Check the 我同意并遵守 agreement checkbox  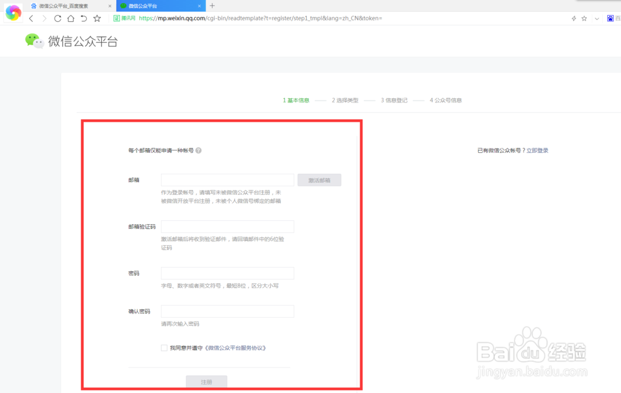coord(164,348)
